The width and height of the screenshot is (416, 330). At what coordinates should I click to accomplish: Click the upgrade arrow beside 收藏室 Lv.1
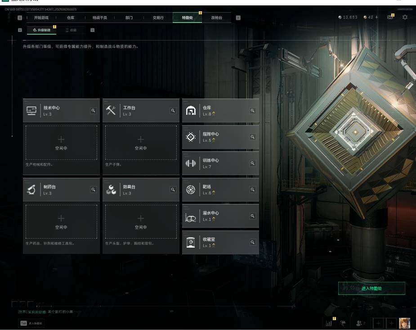(214, 245)
